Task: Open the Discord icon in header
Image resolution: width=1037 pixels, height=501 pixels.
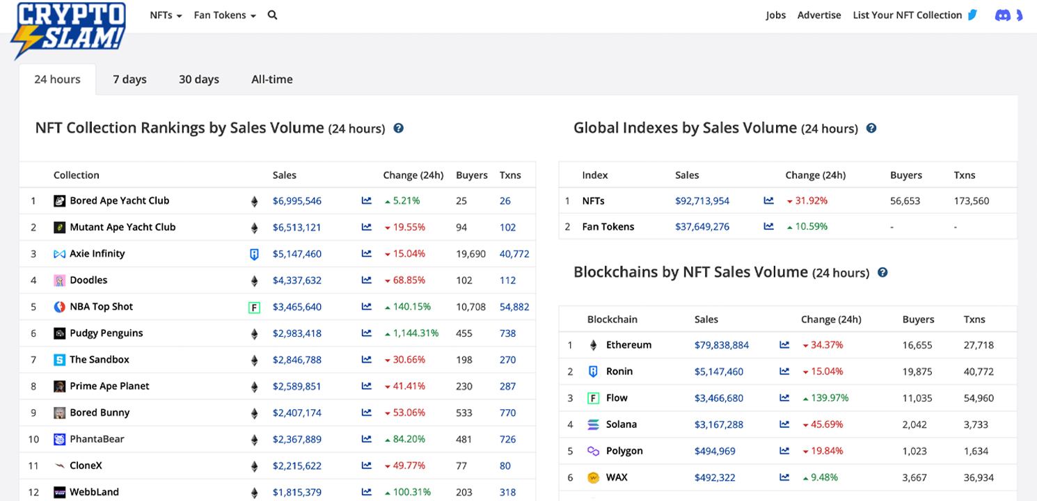Action: click(x=1003, y=15)
